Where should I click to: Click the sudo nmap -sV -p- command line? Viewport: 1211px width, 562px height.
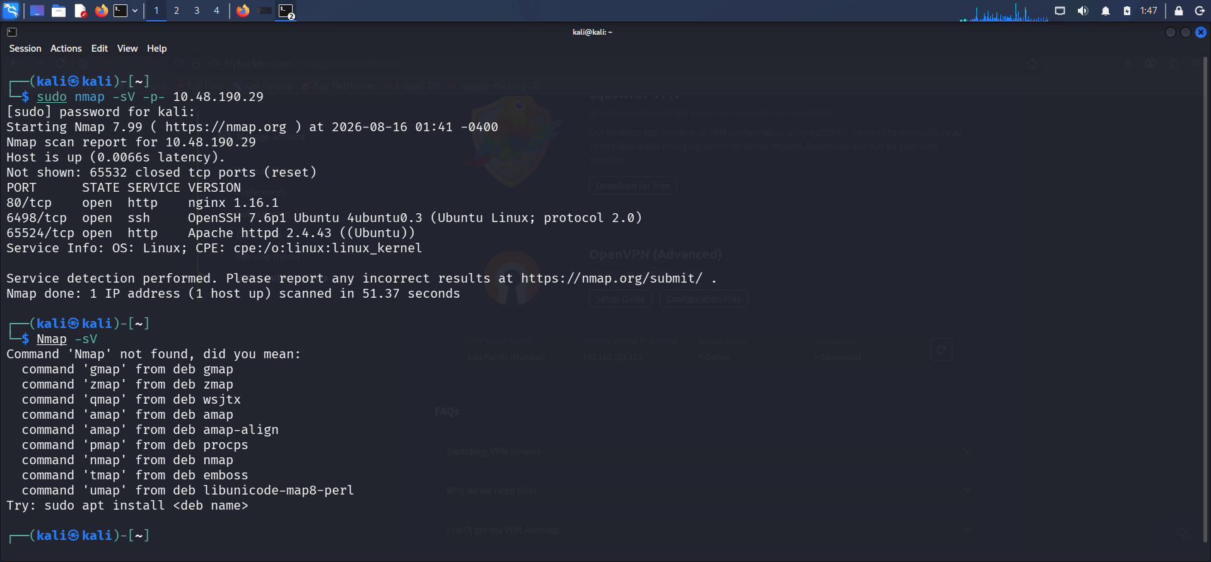pyautogui.click(x=150, y=97)
